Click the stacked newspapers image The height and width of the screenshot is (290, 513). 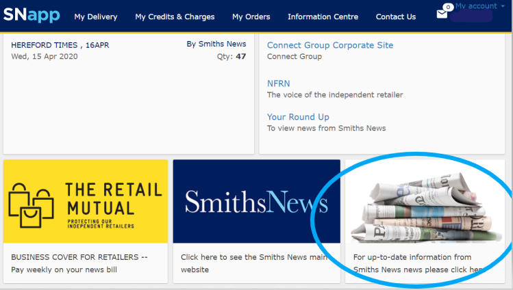click(425, 201)
